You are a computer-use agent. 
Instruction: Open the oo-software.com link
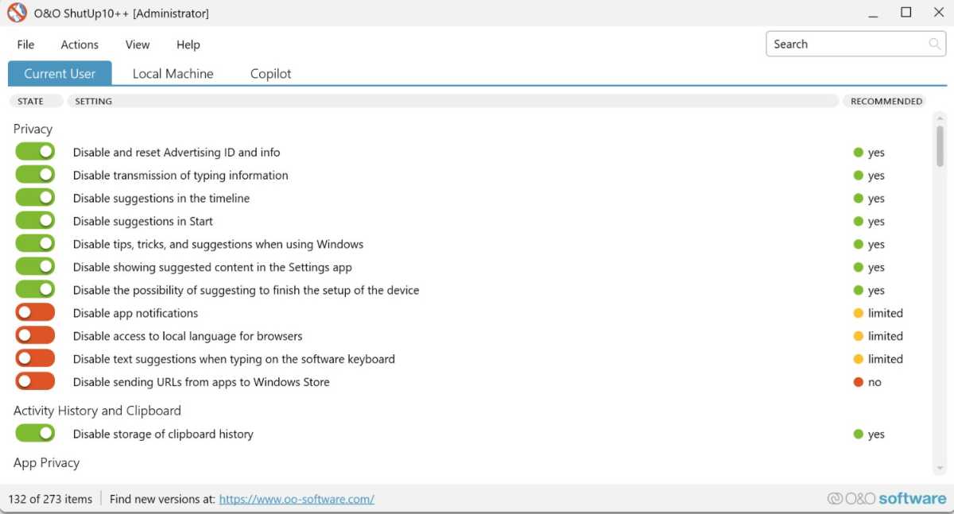297,500
